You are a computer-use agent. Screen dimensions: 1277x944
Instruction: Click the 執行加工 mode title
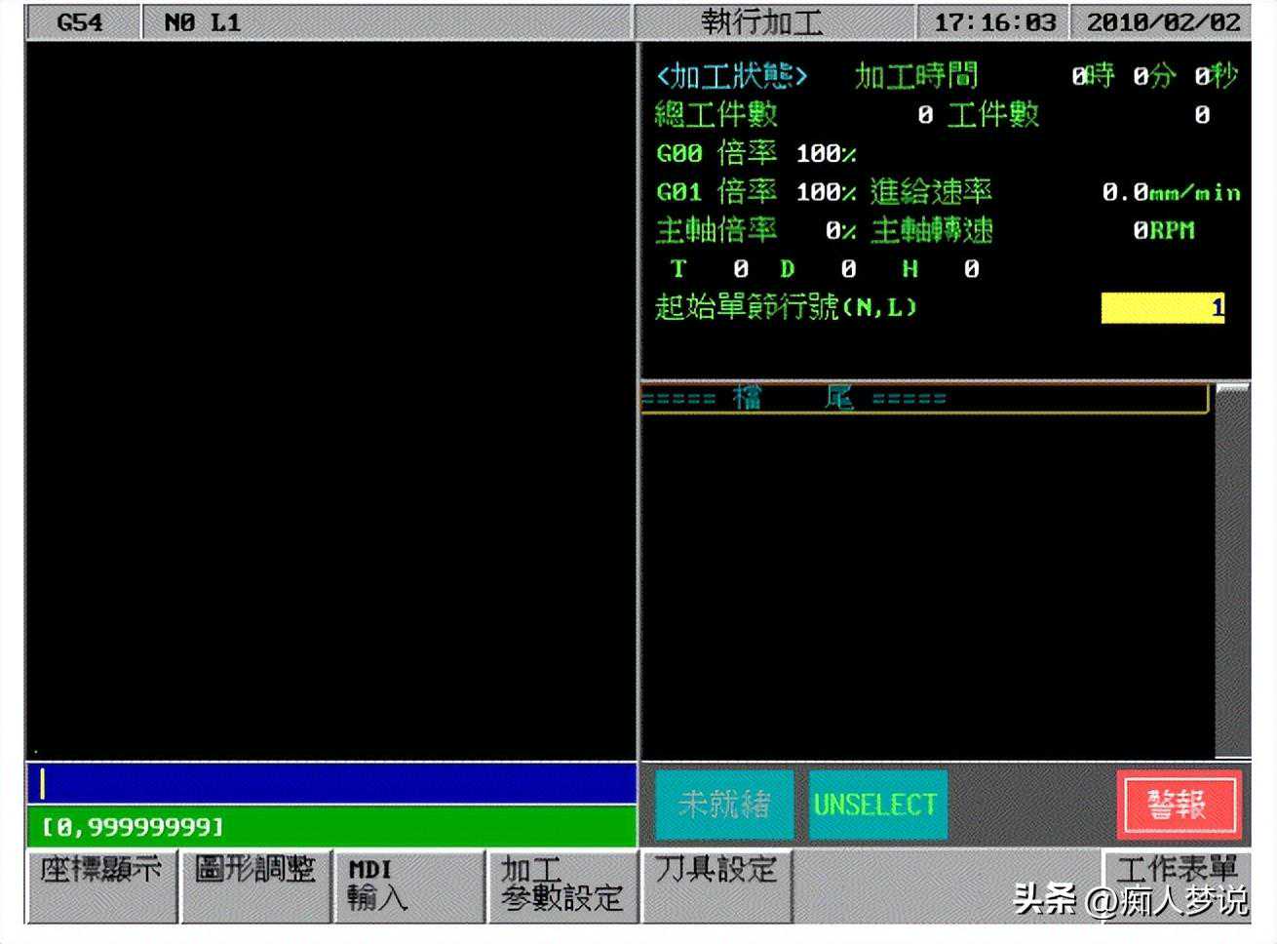click(x=761, y=22)
